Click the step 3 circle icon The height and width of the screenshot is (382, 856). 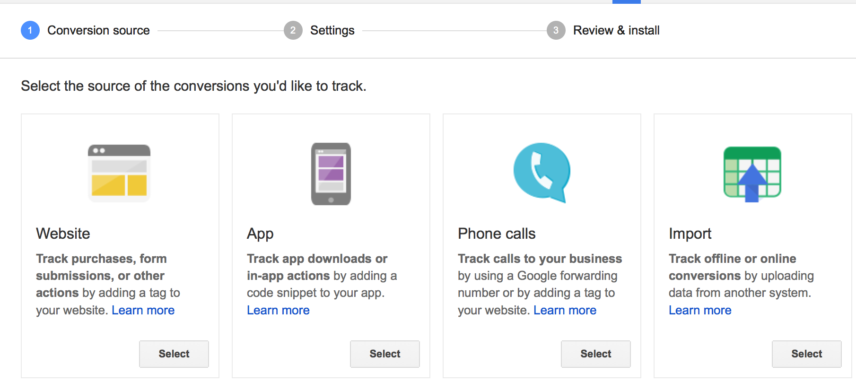[x=556, y=30]
